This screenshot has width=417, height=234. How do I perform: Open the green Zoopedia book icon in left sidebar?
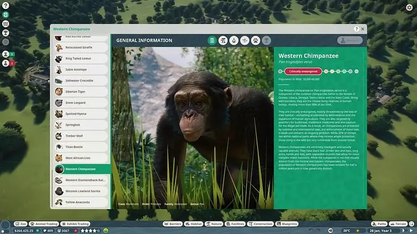(x=5, y=15)
